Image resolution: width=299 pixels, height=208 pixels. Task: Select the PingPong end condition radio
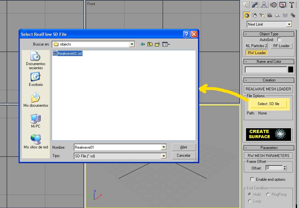click(268, 194)
